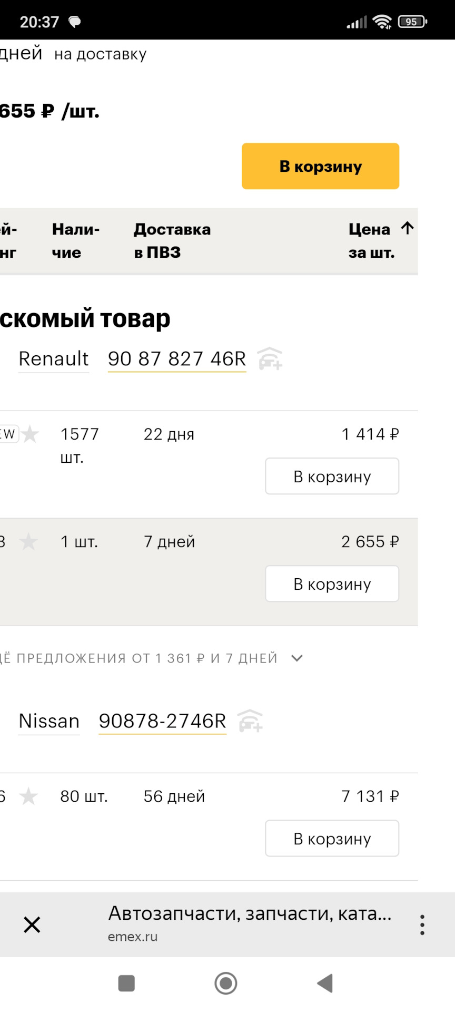Add the Nissan 7 131 ₽ offer to cart
Viewport: 455px width, 1012px height.
click(332, 839)
